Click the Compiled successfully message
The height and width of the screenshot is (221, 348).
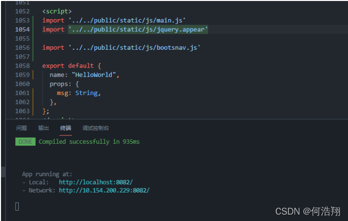[89, 142]
